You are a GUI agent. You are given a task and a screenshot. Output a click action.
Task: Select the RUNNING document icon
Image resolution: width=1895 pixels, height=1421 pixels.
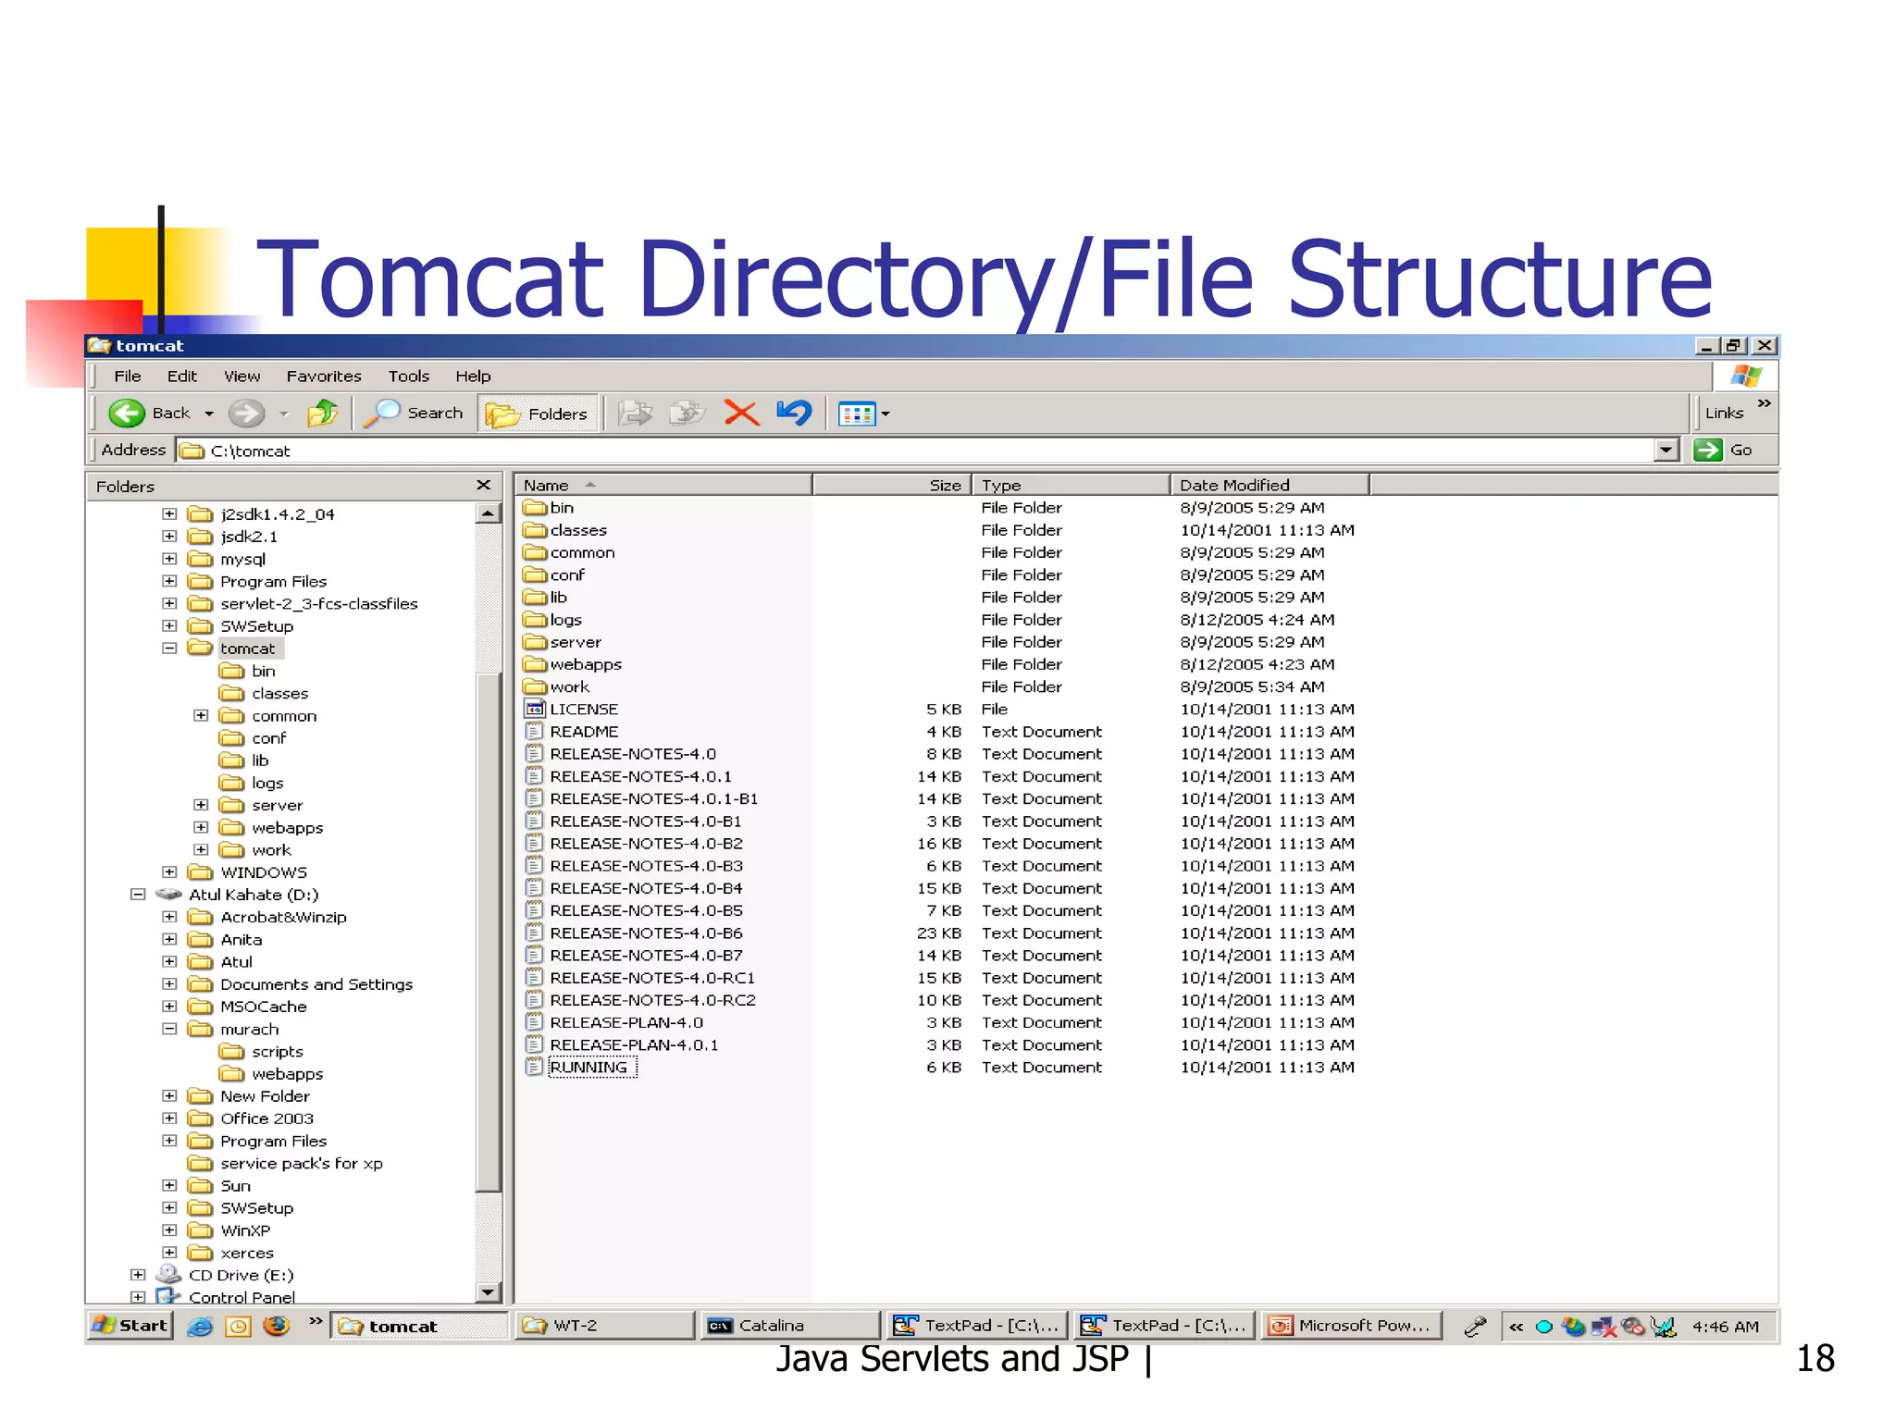pyautogui.click(x=534, y=1067)
